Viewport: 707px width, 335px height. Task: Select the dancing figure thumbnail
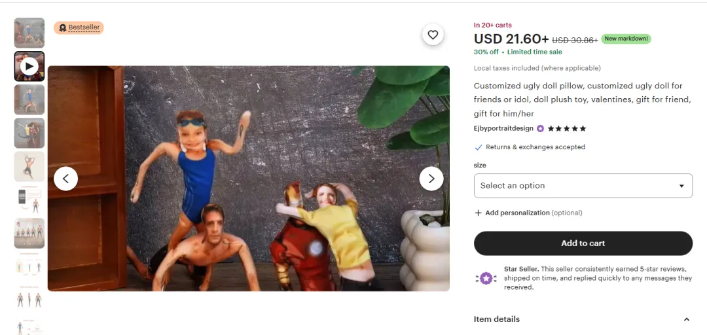(x=29, y=166)
